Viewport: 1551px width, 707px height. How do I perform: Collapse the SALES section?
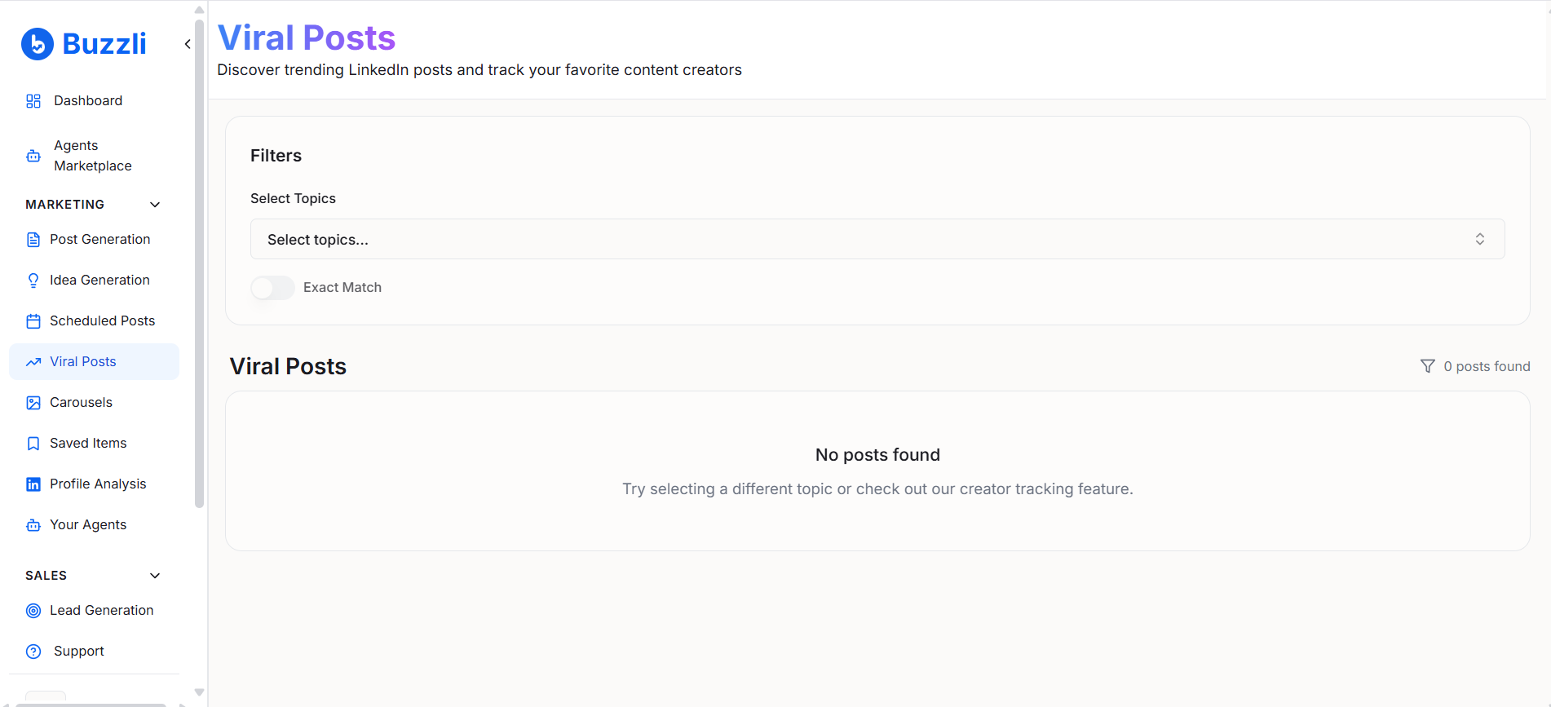154,575
